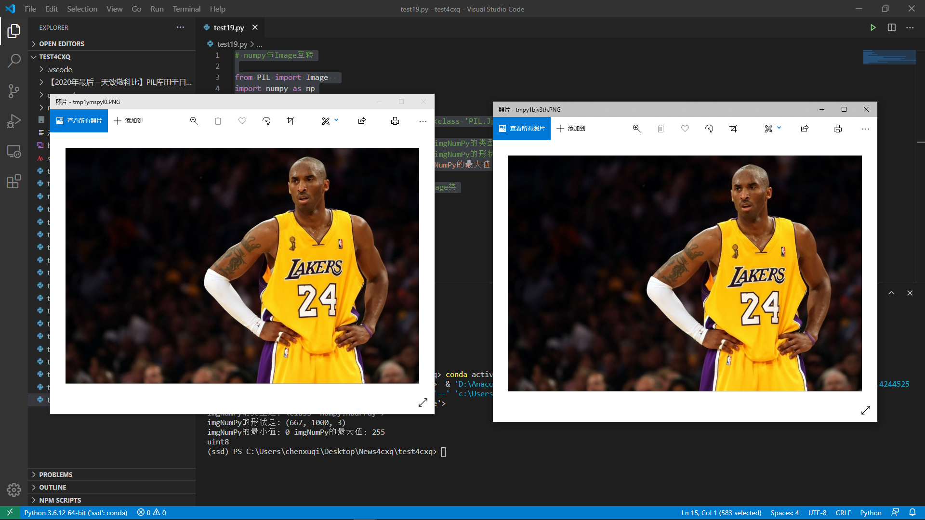
Task: Open the Source Control panel
Action: coord(13,91)
